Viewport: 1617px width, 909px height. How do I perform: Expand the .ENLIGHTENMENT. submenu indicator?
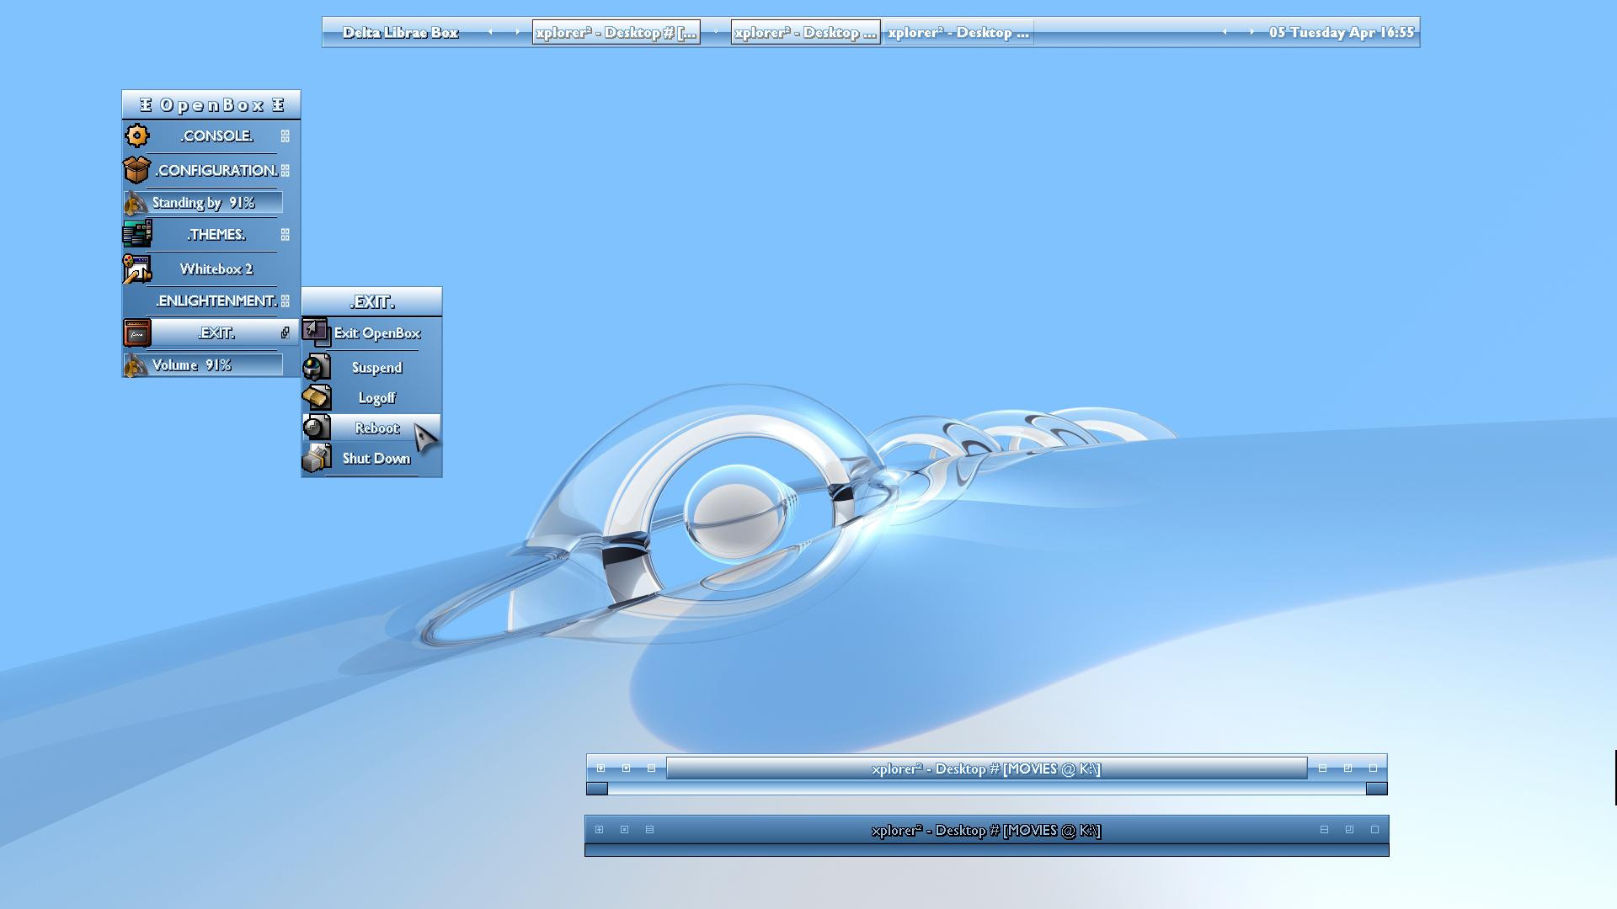pos(286,300)
